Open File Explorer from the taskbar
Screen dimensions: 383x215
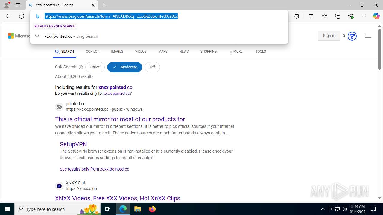[x=138, y=209]
